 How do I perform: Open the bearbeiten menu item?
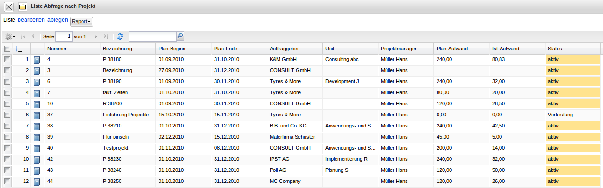point(31,20)
